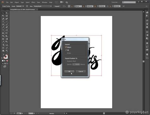Screen dimensions: 150x115
Task: Open the Stroke panel lines icon
Action: pos(147,32)
